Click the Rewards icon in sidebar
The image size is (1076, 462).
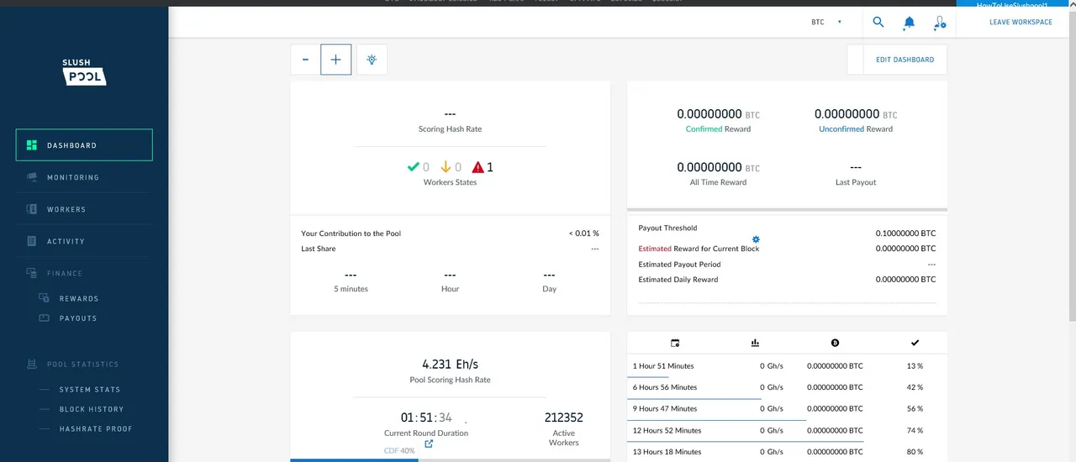coord(45,298)
